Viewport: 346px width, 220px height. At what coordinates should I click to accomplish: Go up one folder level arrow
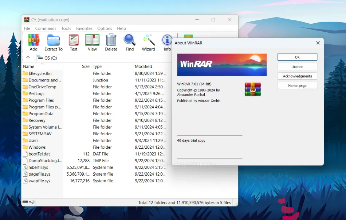click(x=28, y=58)
